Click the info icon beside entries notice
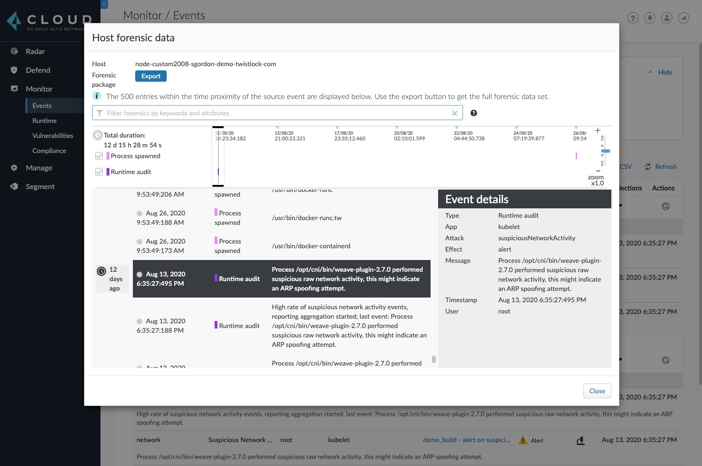The image size is (702, 466). pos(97,96)
